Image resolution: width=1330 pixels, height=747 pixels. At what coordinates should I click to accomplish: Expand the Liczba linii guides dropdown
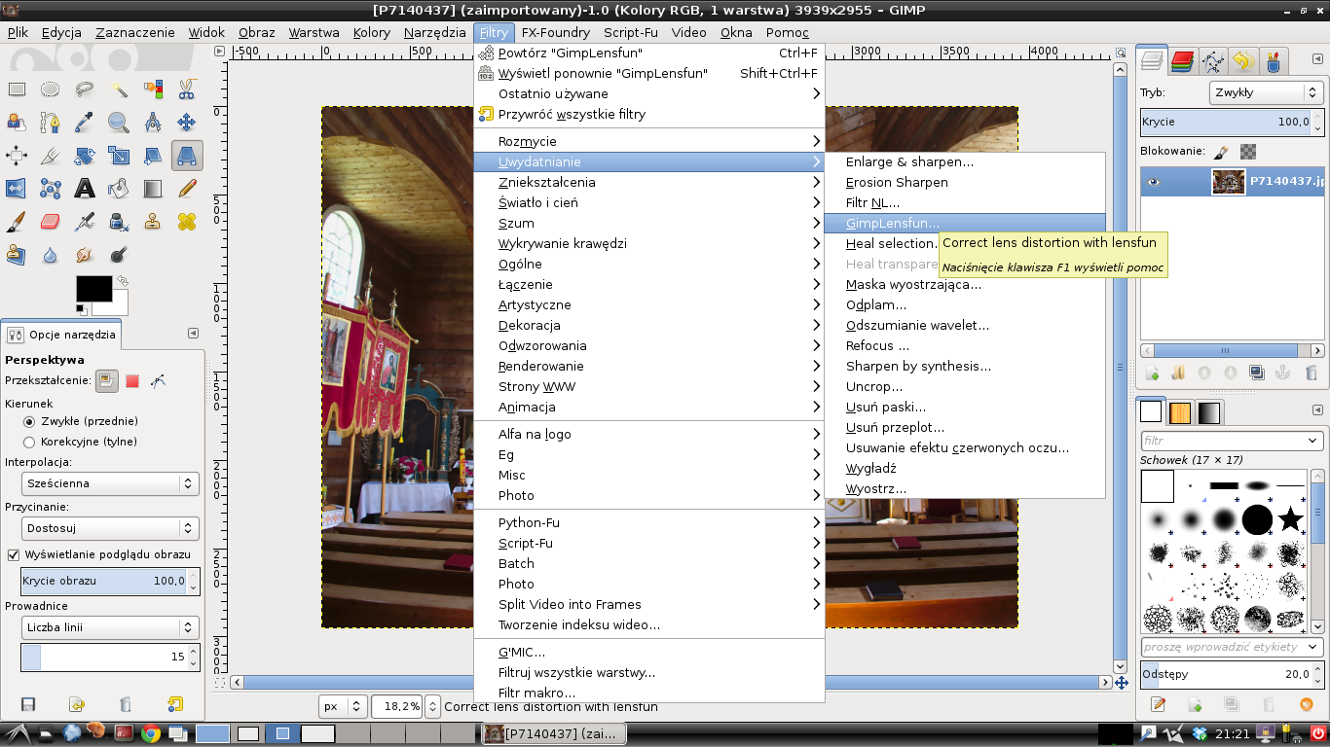coord(110,627)
